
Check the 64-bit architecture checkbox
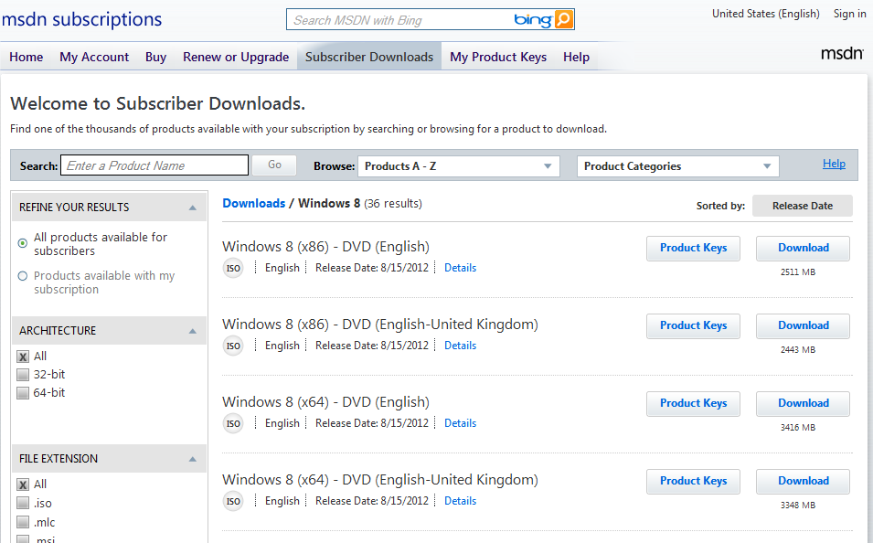tap(23, 393)
